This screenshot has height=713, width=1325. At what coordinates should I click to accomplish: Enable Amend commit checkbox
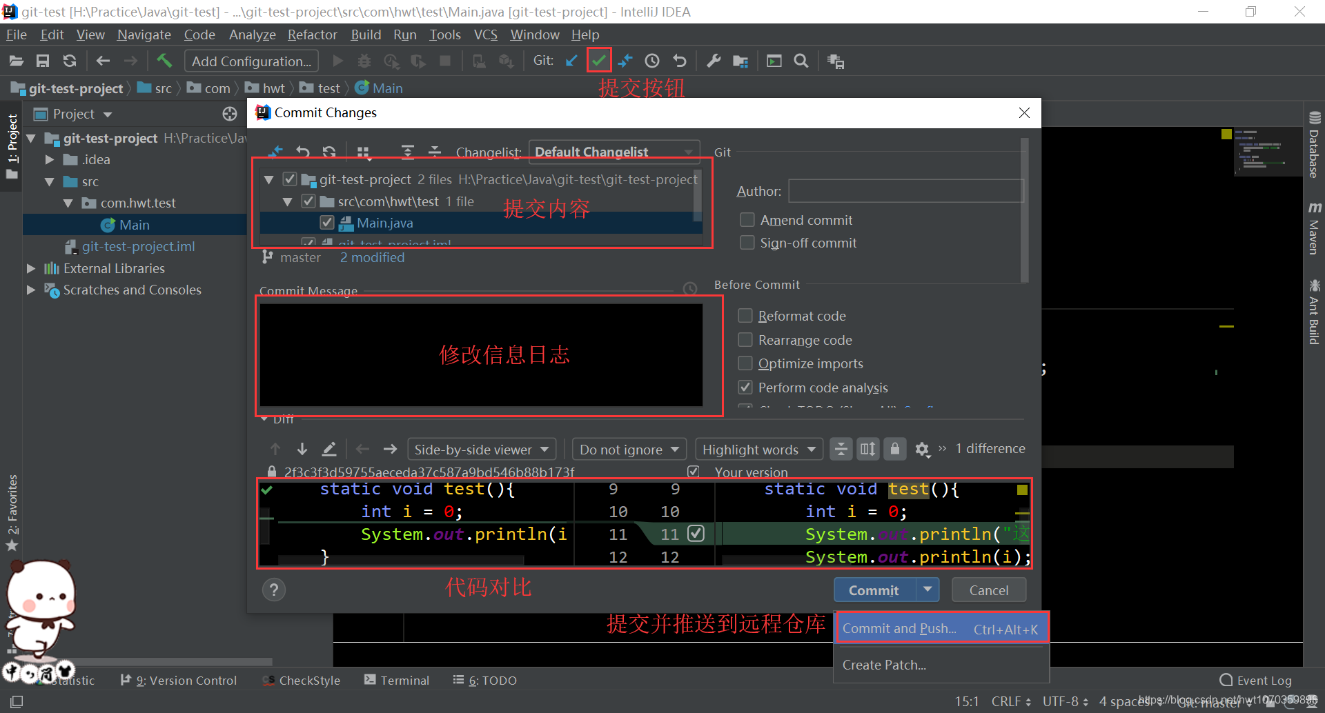(x=747, y=220)
